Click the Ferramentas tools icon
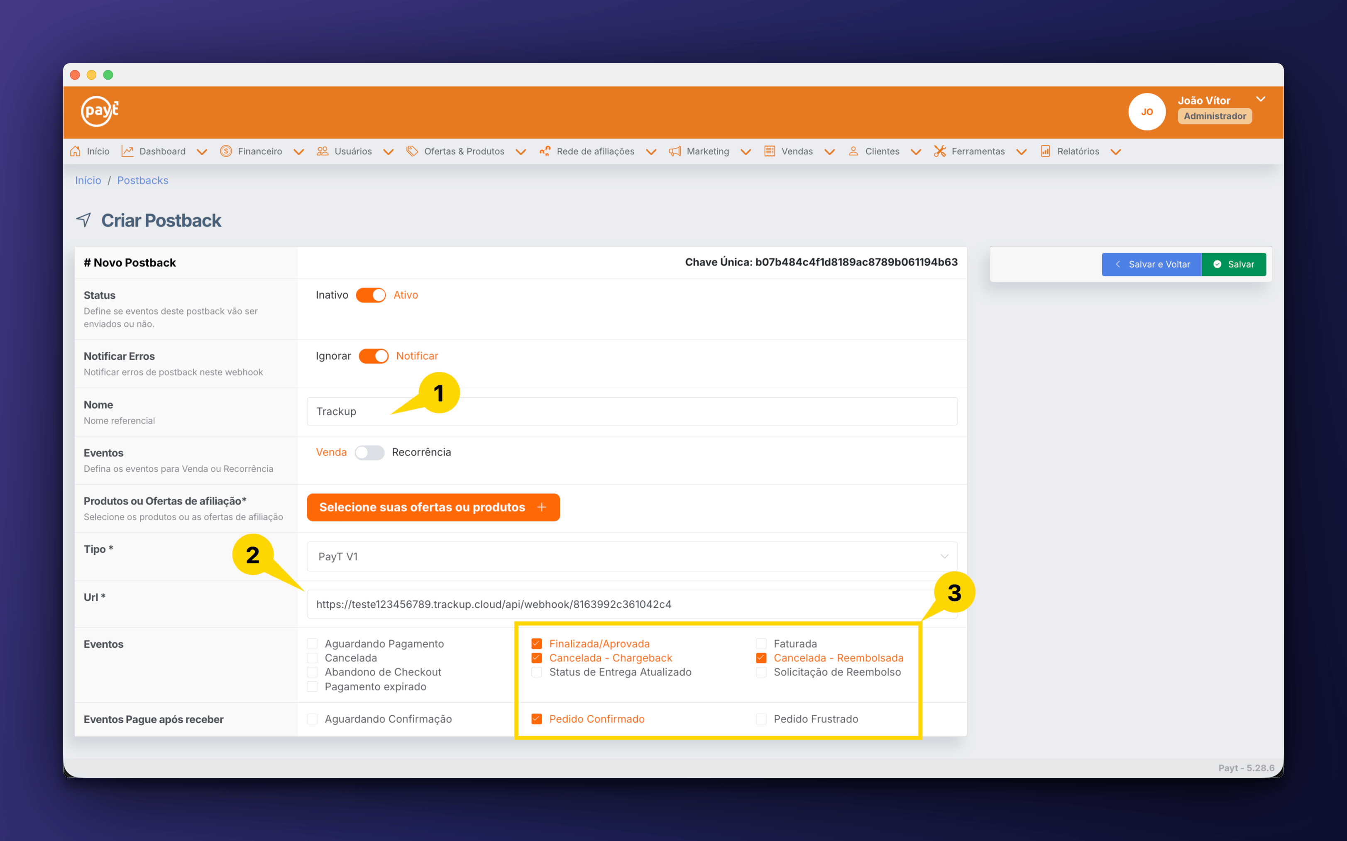The height and width of the screenshot is (841, 1347). coord(940,151)
